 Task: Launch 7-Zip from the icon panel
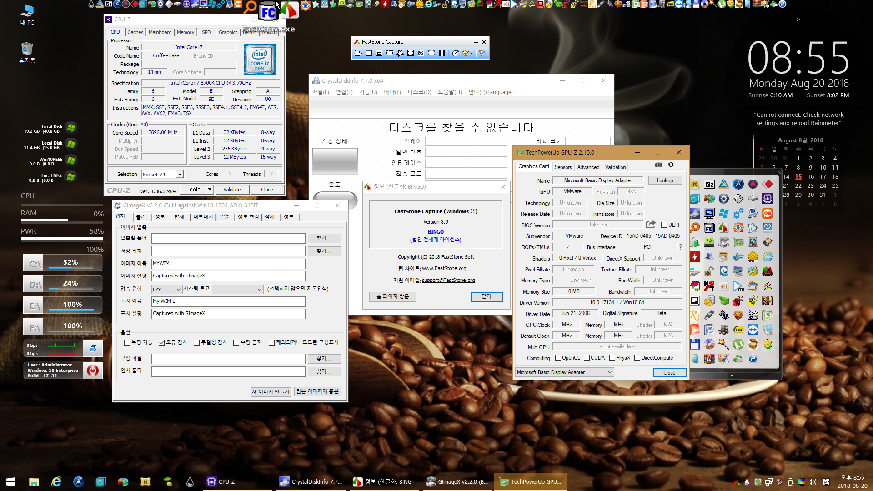coord(709,184)
